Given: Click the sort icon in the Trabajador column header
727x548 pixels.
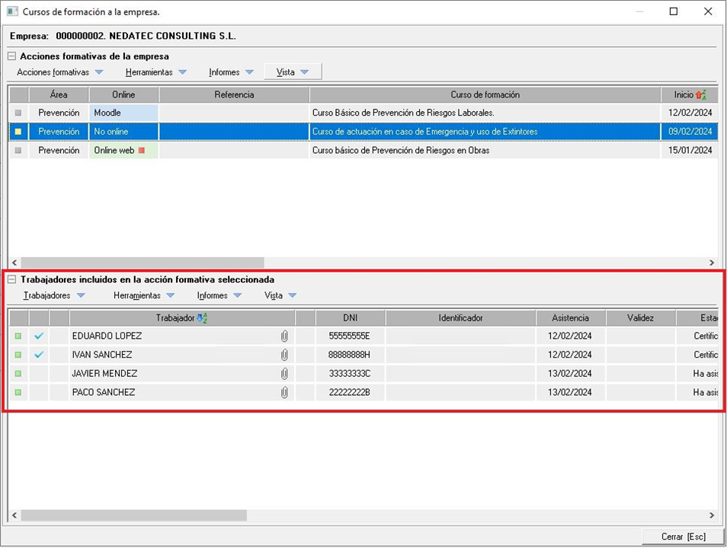Looking at the screenshot, I should click(202, 318).
